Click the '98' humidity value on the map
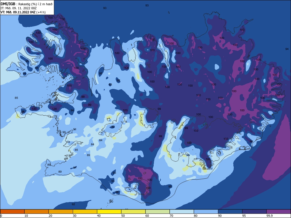 (251, 142)
